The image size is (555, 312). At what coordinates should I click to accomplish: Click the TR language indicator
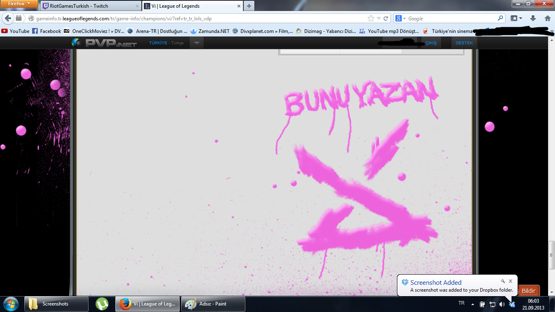click(461, 303)
